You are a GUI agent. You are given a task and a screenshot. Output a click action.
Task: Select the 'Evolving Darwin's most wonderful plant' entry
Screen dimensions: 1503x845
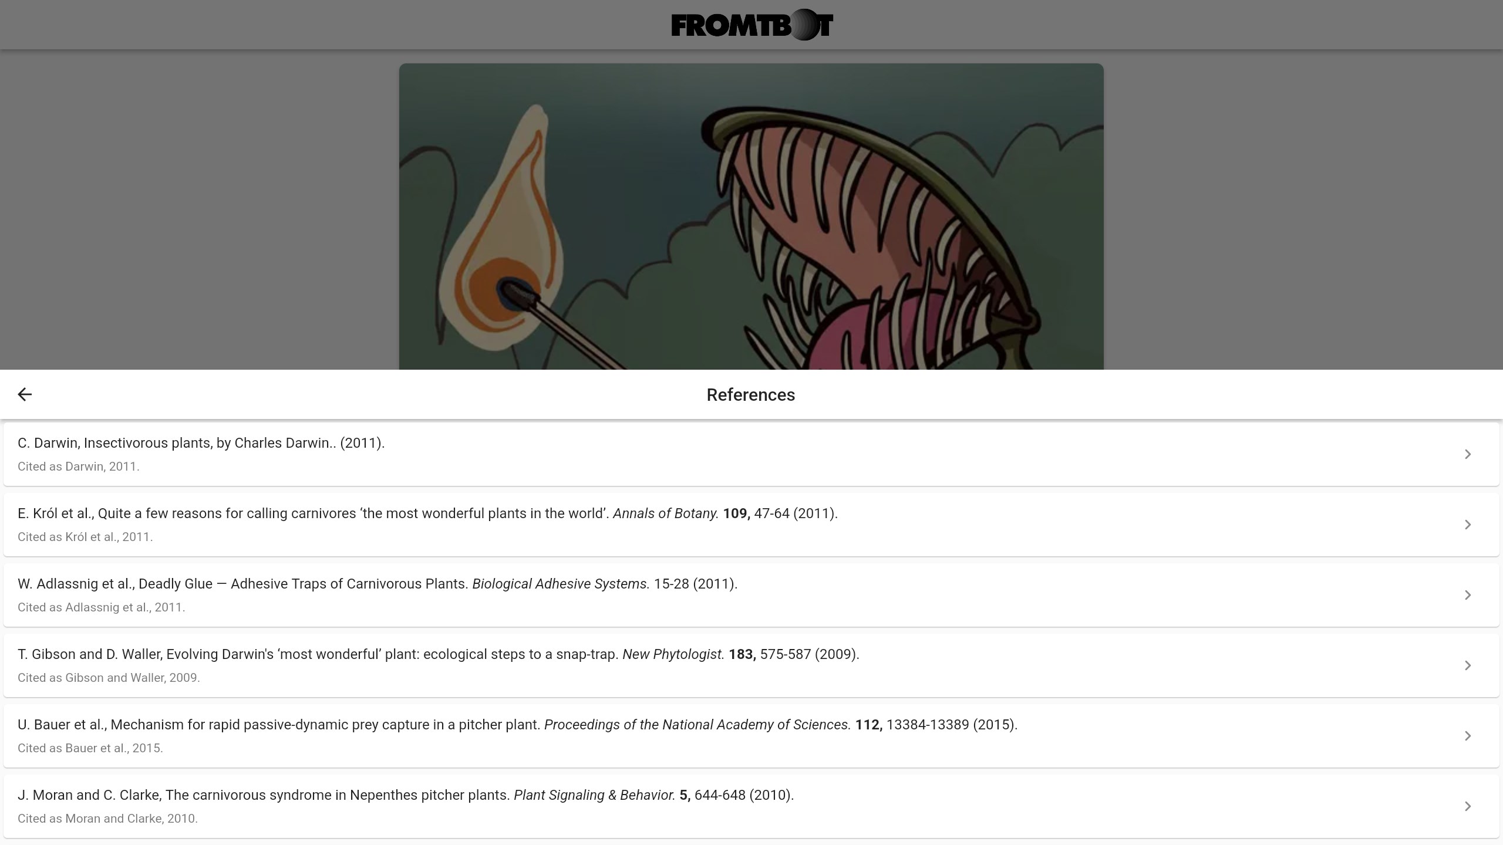[438, 654]
